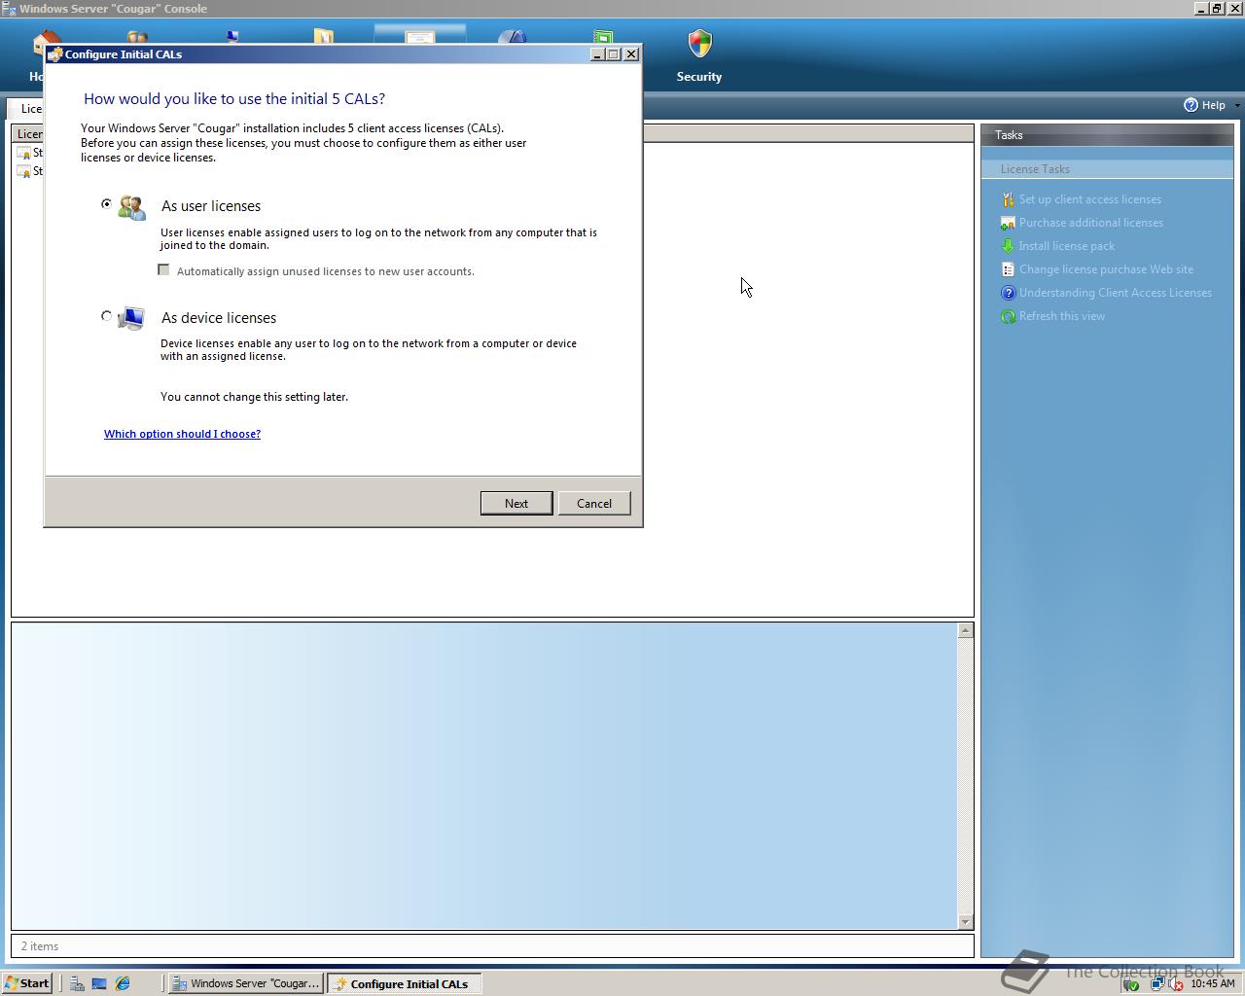Click the Tasks panel header
This screenshot has width=1245, height=996.
1107,135
